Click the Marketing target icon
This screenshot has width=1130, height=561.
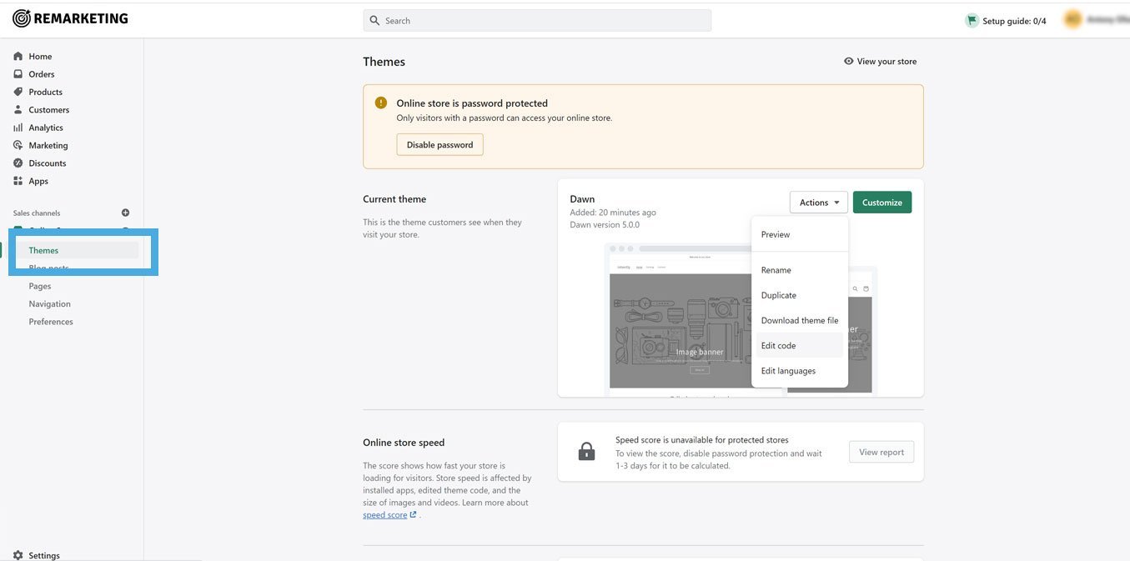[18, 145]
